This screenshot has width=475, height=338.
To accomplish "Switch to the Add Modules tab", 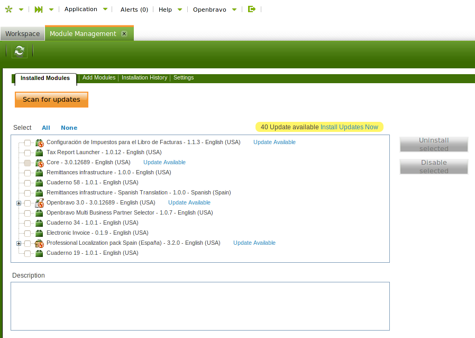I will [99, 78].
